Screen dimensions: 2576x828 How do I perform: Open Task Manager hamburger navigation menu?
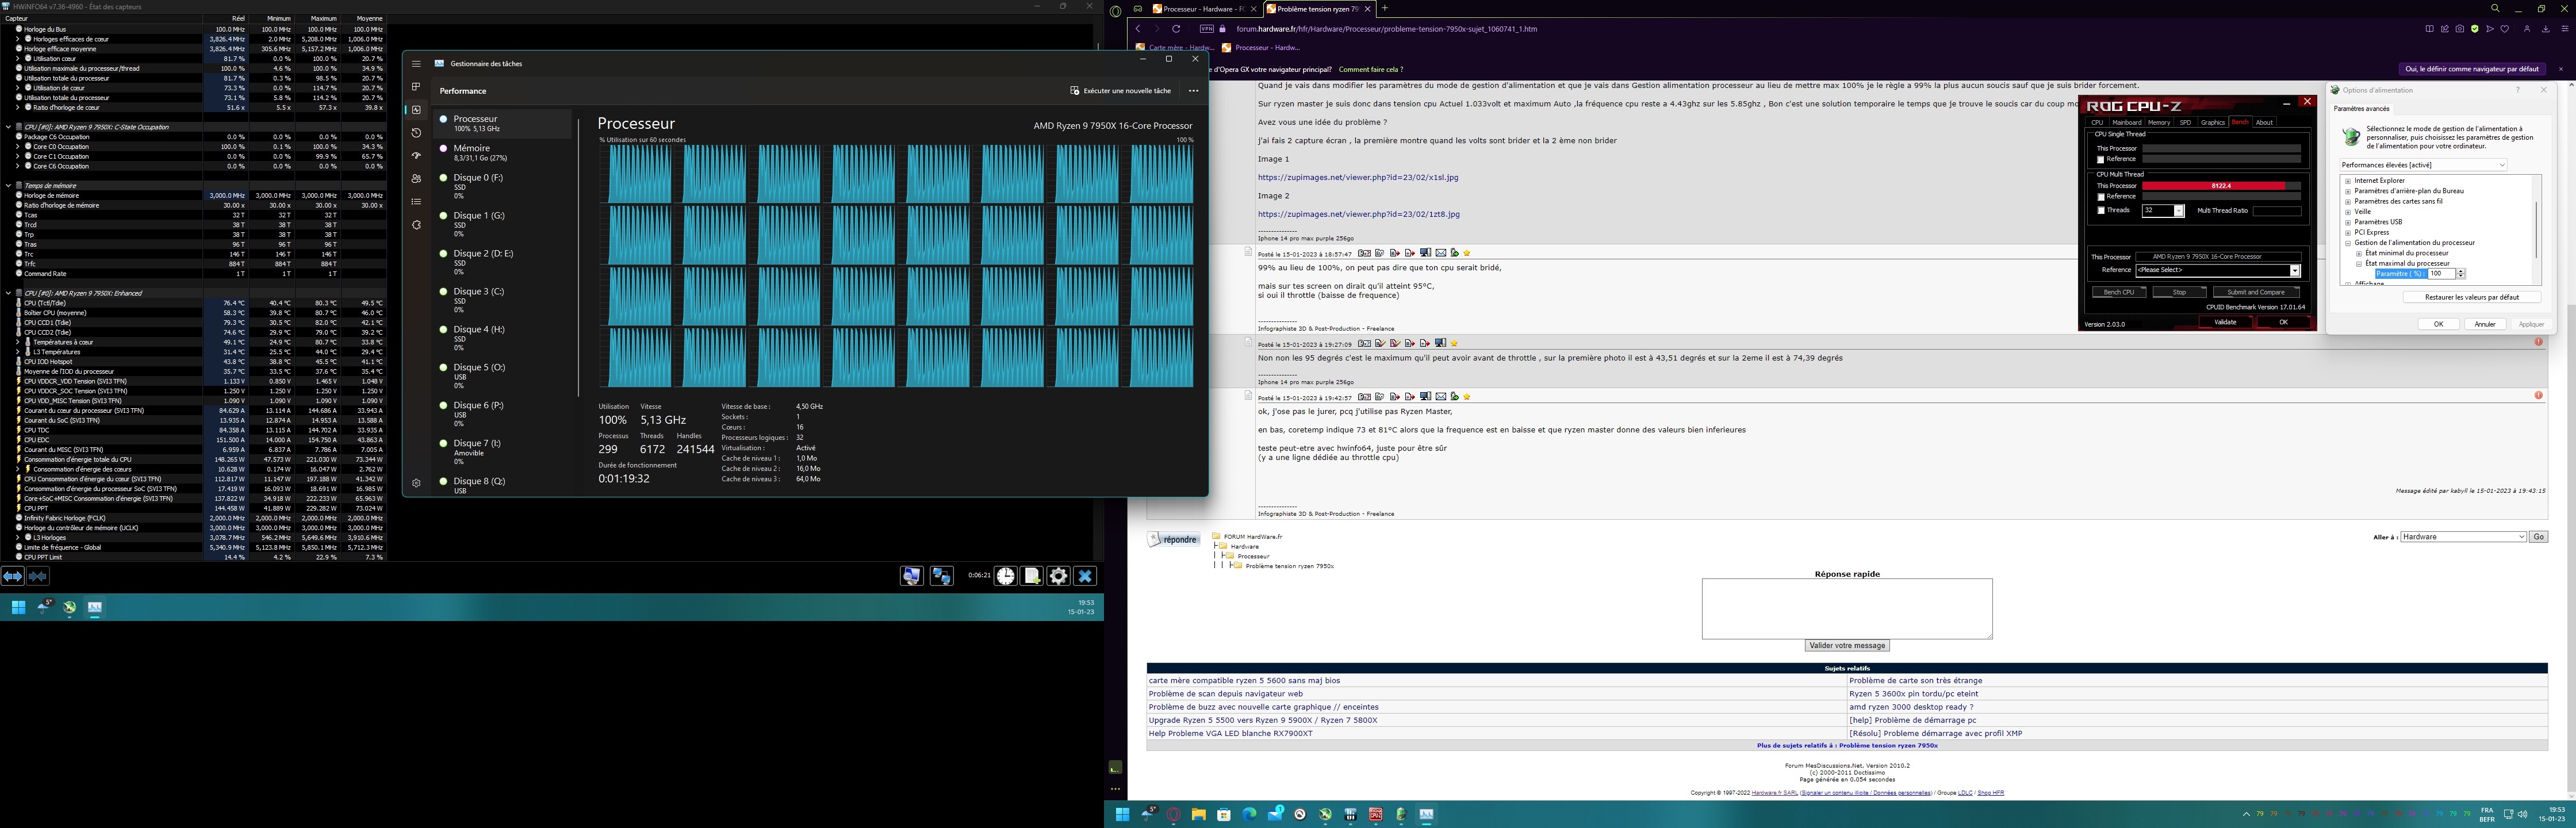click(416, 64)
